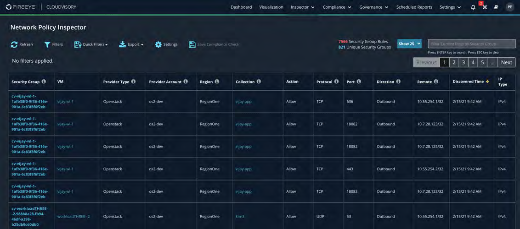Open the notifications bell icon

pyautogui.click(x=473, y=7)
